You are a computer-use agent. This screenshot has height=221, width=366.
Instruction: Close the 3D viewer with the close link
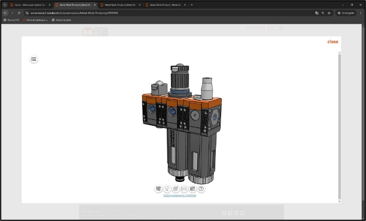pos(333,41)
